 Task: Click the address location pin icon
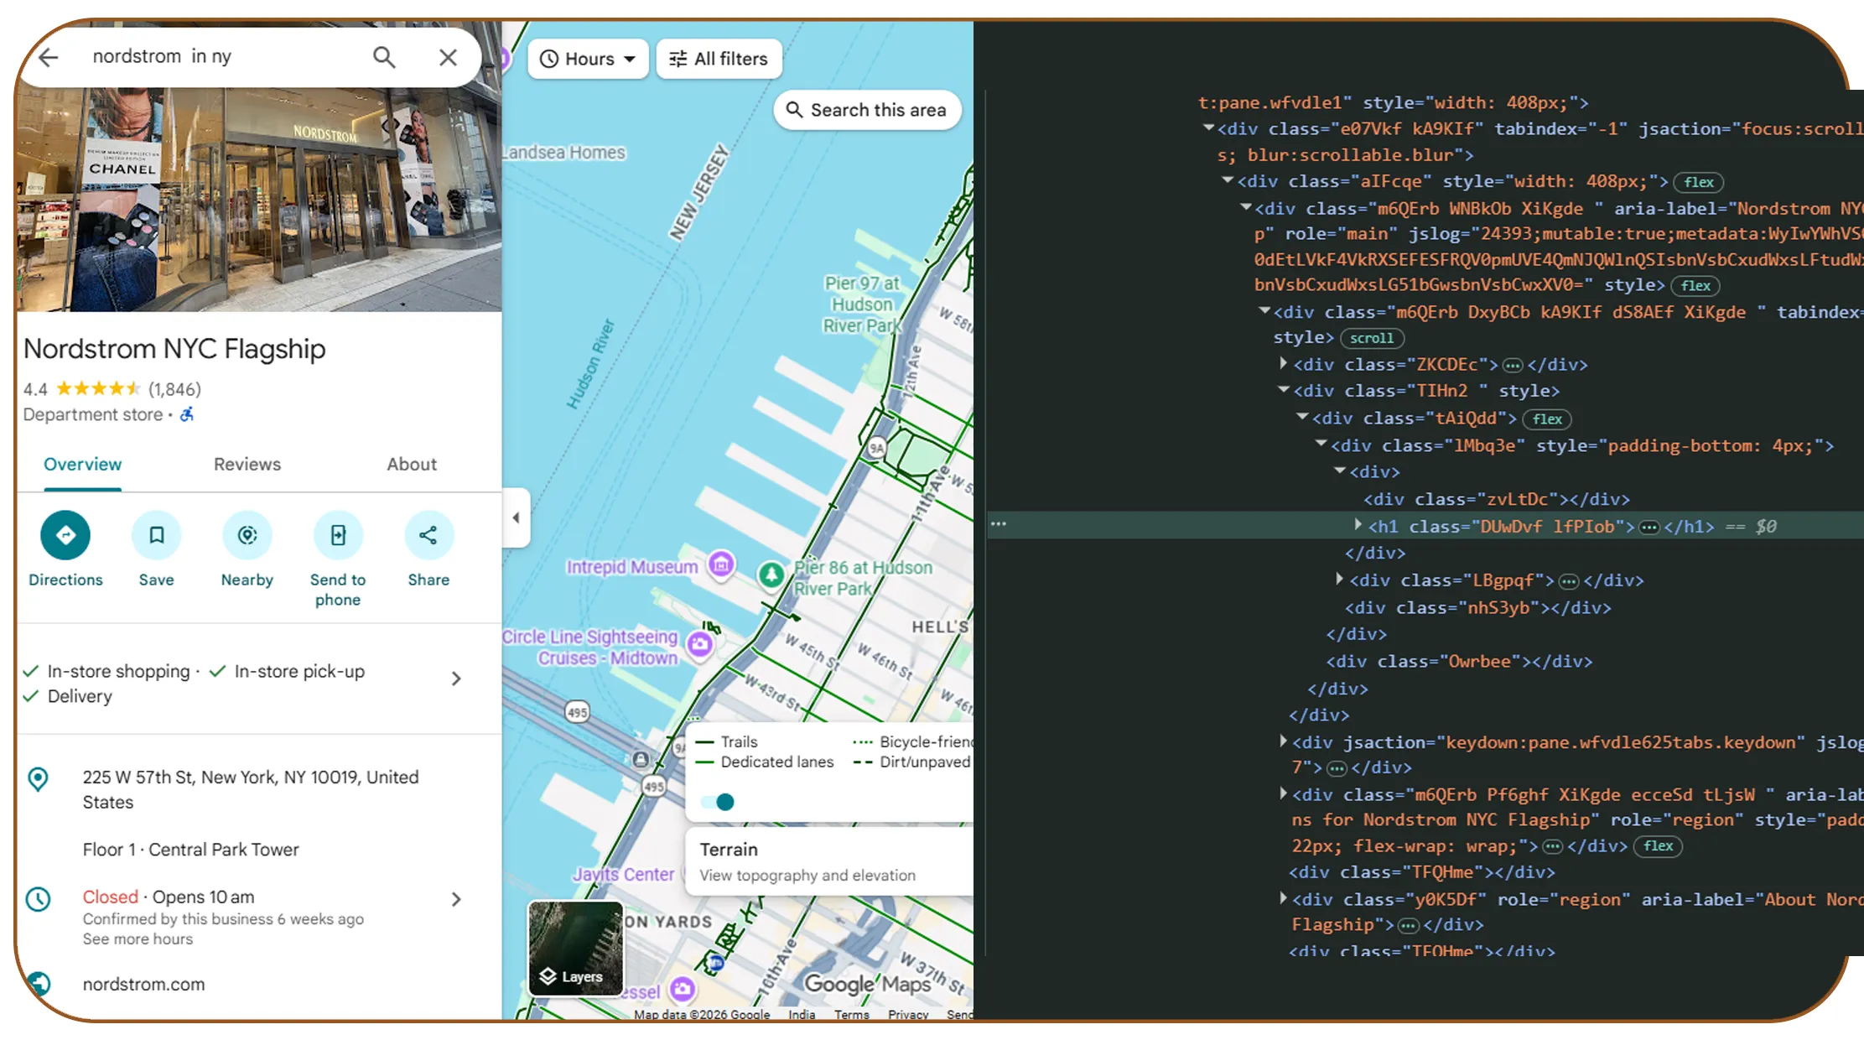pos(38,779)
